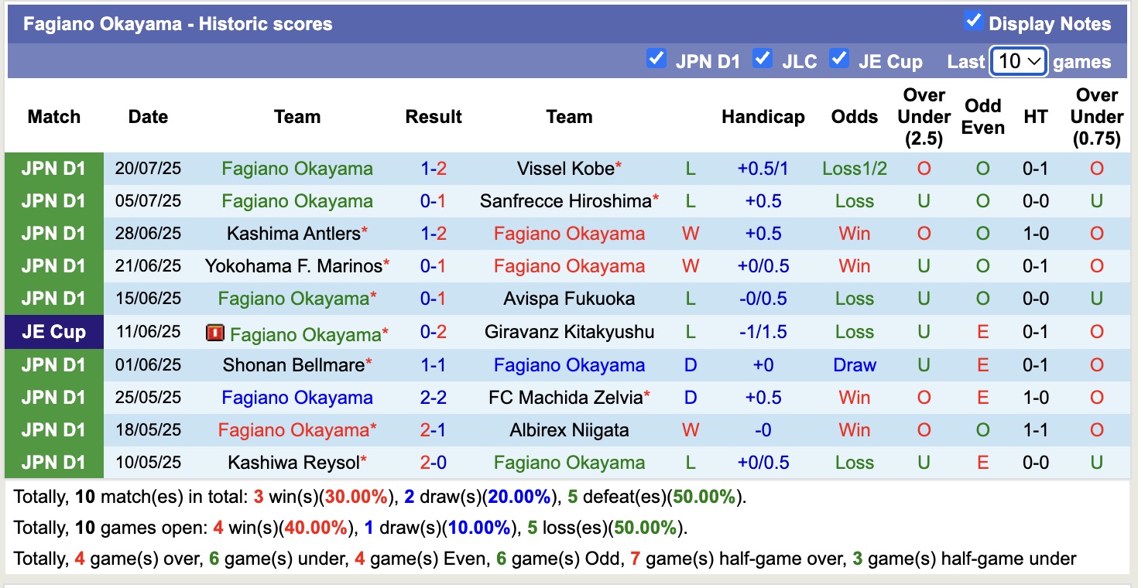The image size is (1138, 588).
Task: Select the JPN D1 filter checkbox
Action: 656,56
